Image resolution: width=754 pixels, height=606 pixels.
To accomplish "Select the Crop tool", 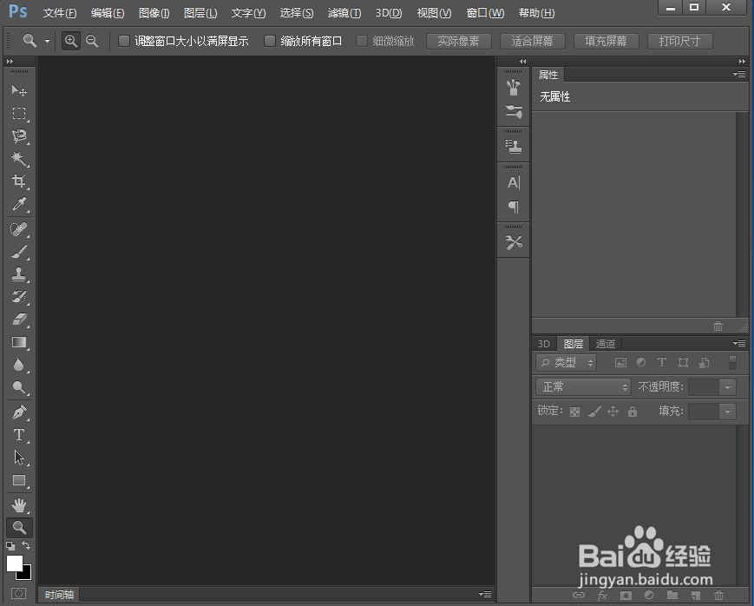I will (x=19, y=181).
